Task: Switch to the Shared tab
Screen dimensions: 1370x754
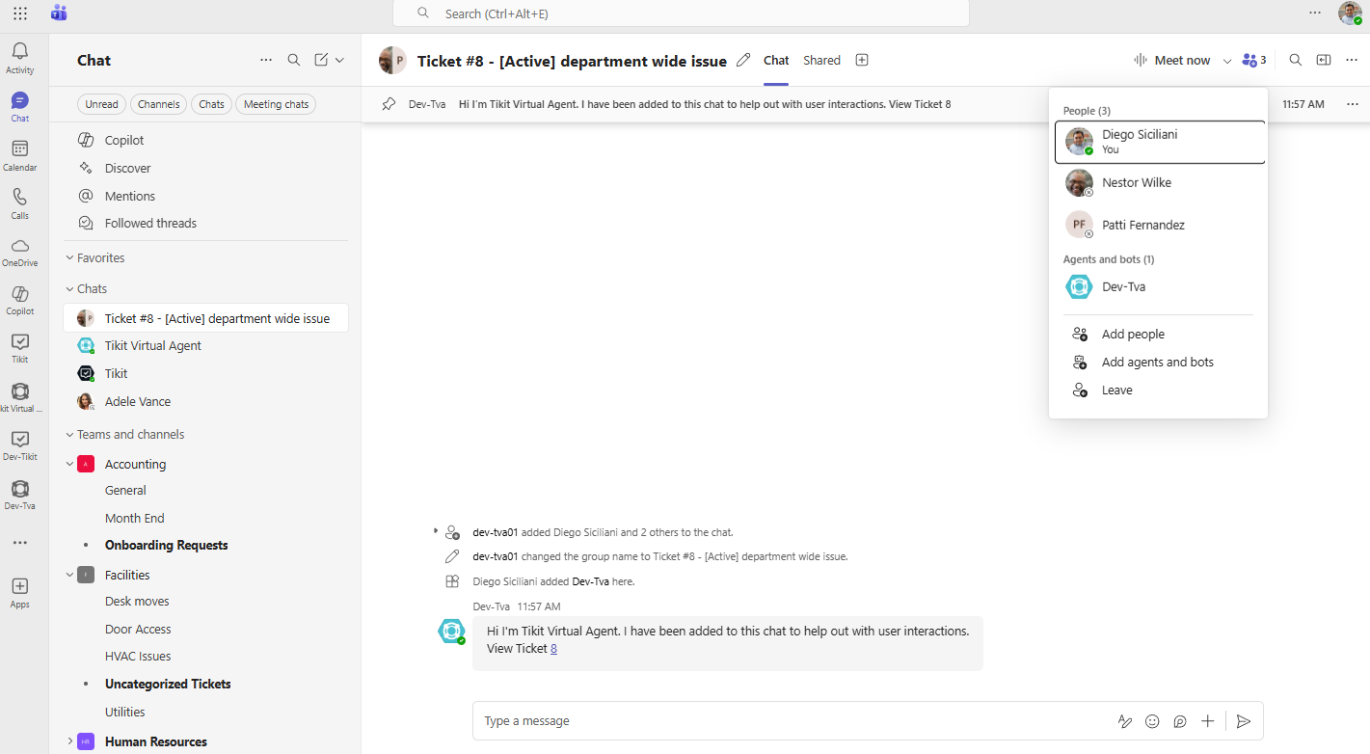Action: [x=821, y=60]
